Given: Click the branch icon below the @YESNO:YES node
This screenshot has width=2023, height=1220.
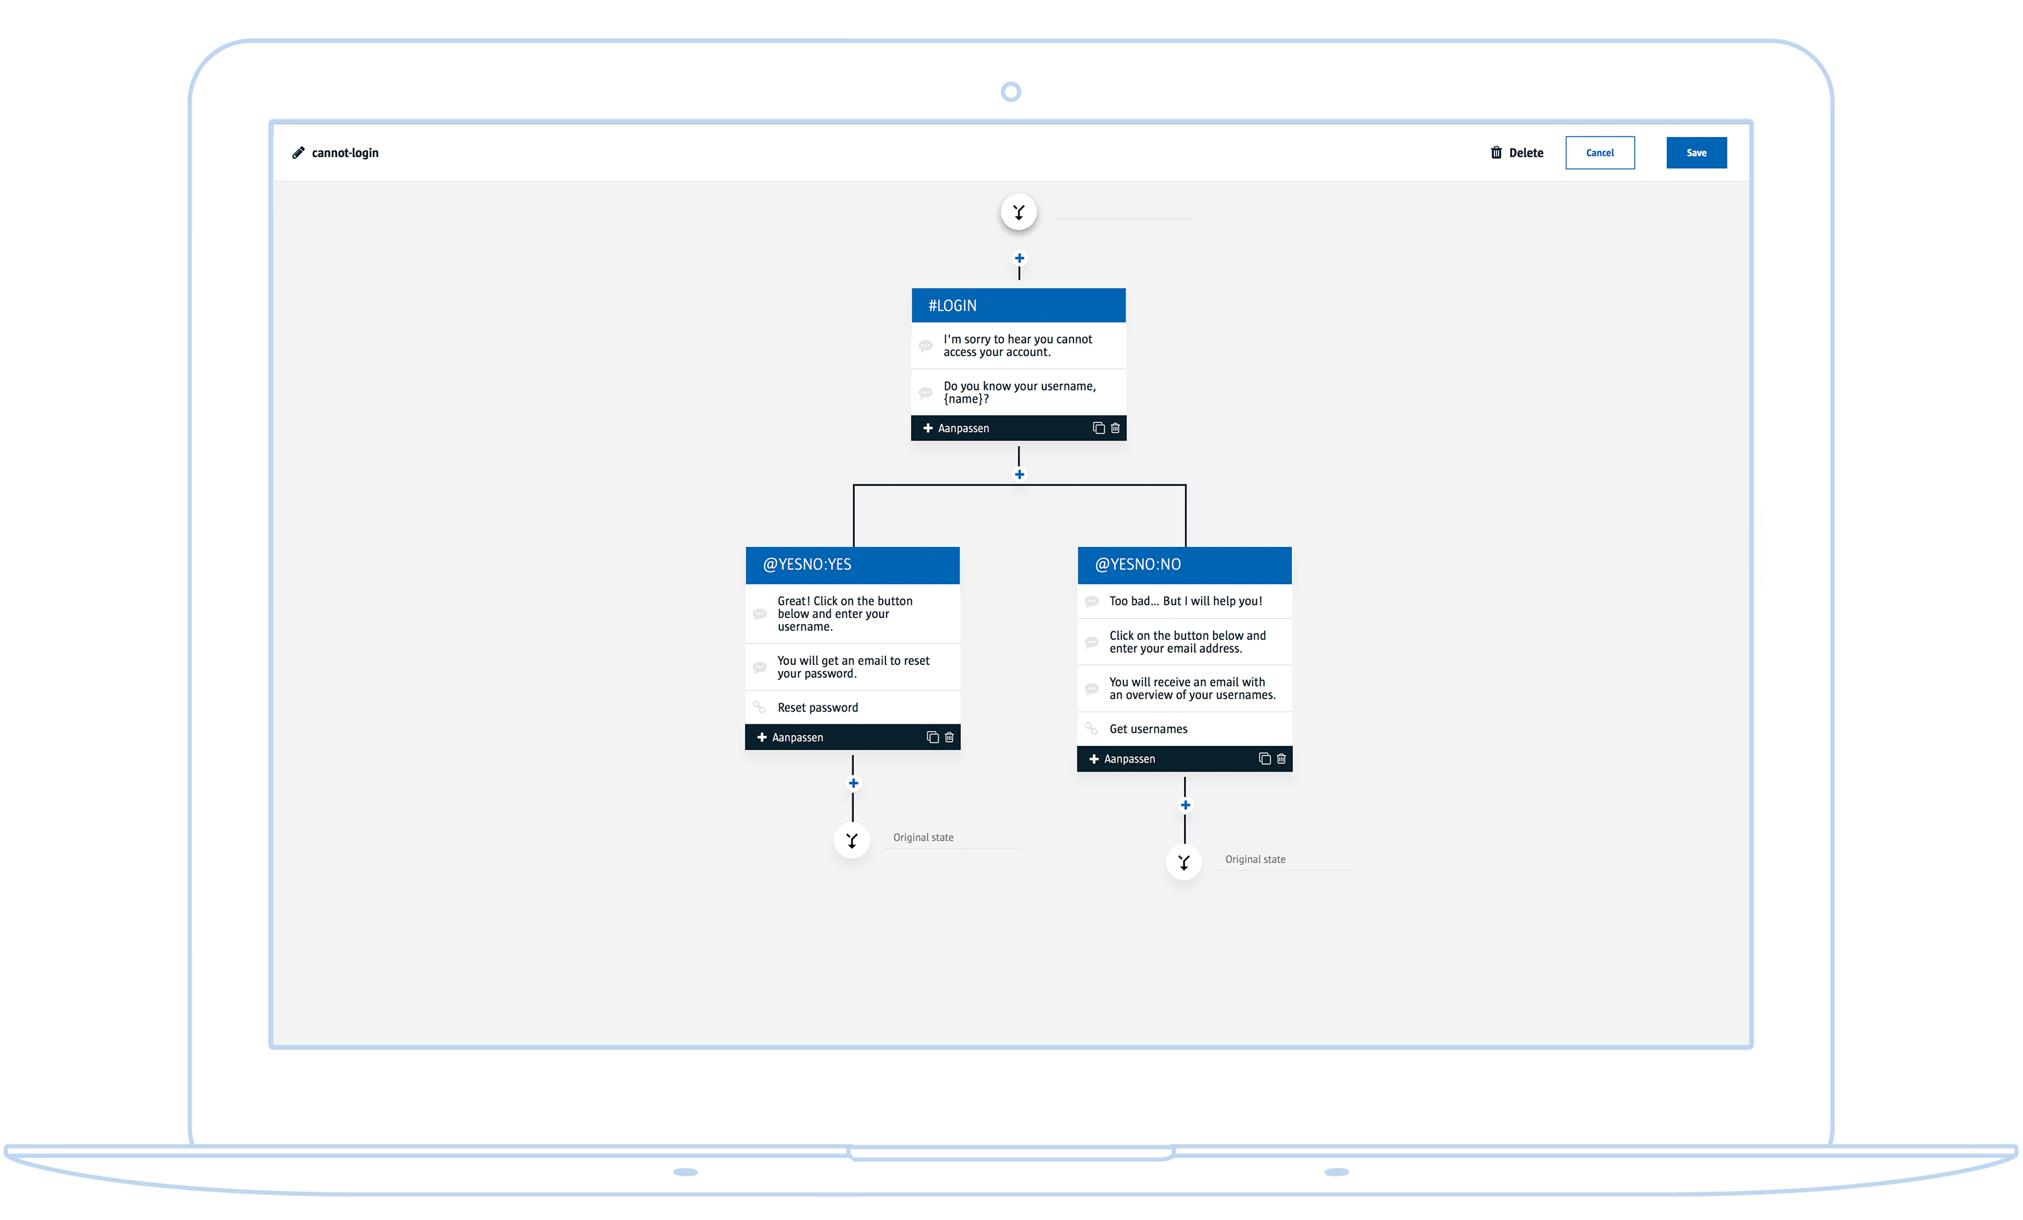Looking at the screenshot, I should [852, 840].
